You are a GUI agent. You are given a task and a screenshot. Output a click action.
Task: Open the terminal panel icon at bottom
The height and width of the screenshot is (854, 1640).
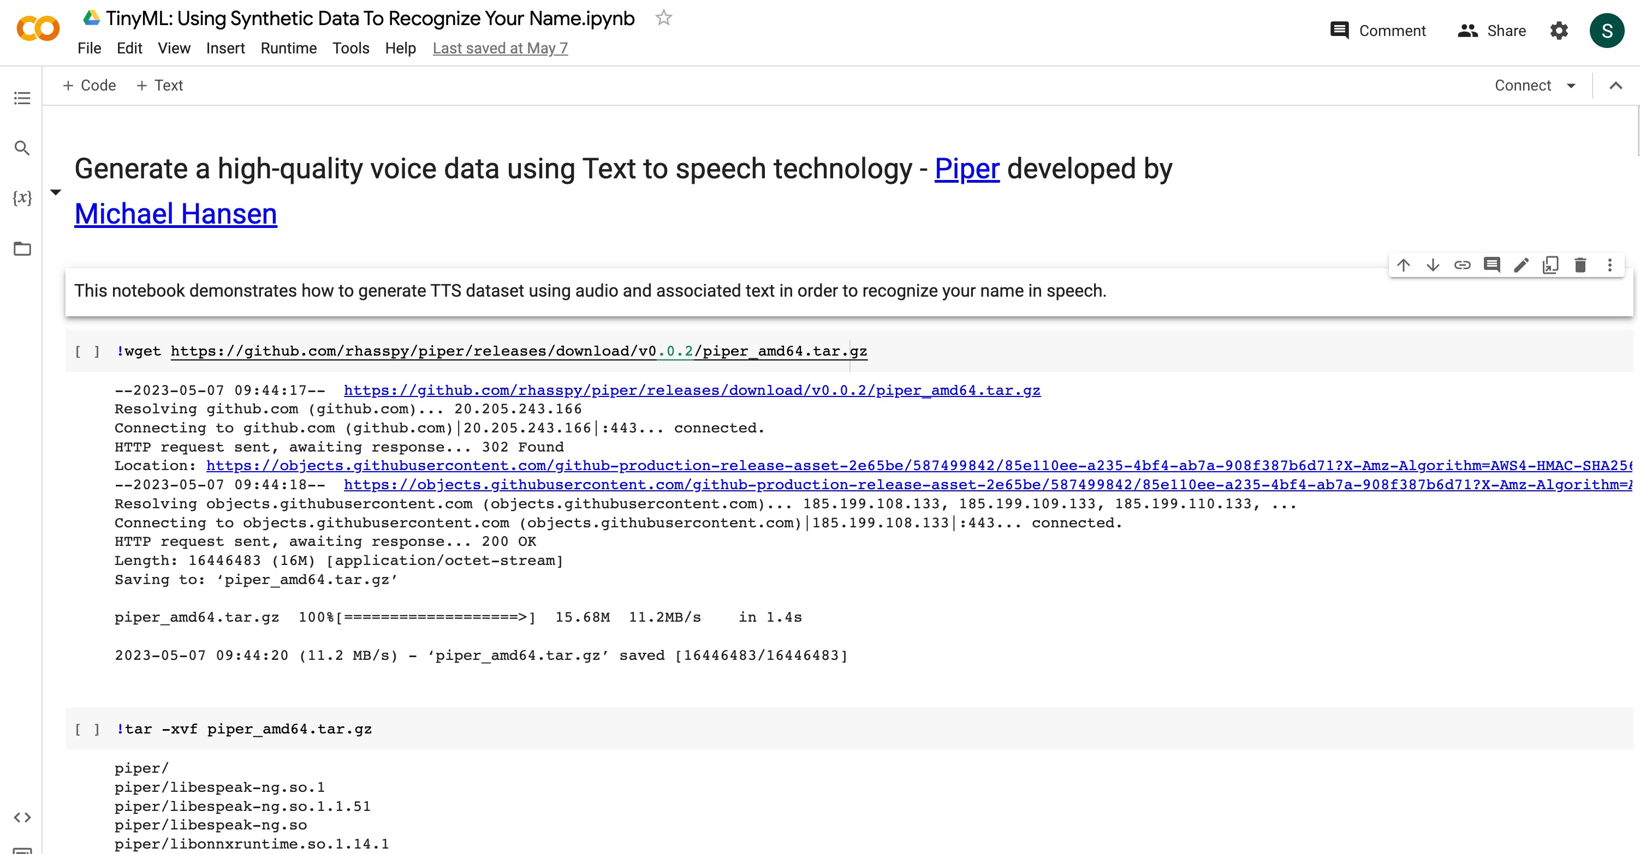22,850
